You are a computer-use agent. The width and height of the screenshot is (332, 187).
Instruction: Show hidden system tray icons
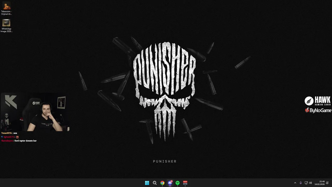[x=295, y=183]
